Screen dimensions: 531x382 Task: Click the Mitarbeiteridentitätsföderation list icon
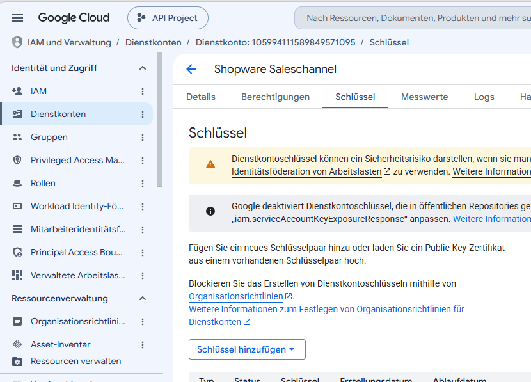[17, 229]
